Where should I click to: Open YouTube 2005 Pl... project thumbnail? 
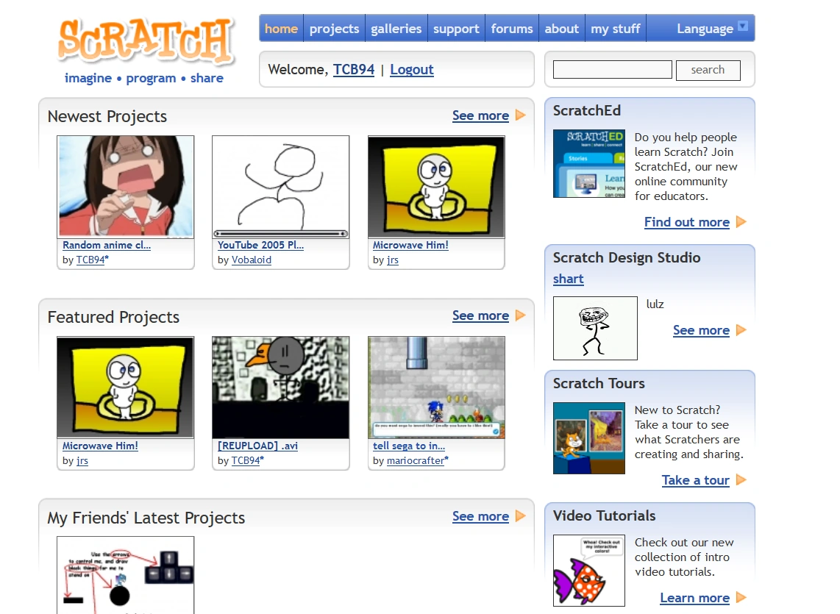coord(281,187)
